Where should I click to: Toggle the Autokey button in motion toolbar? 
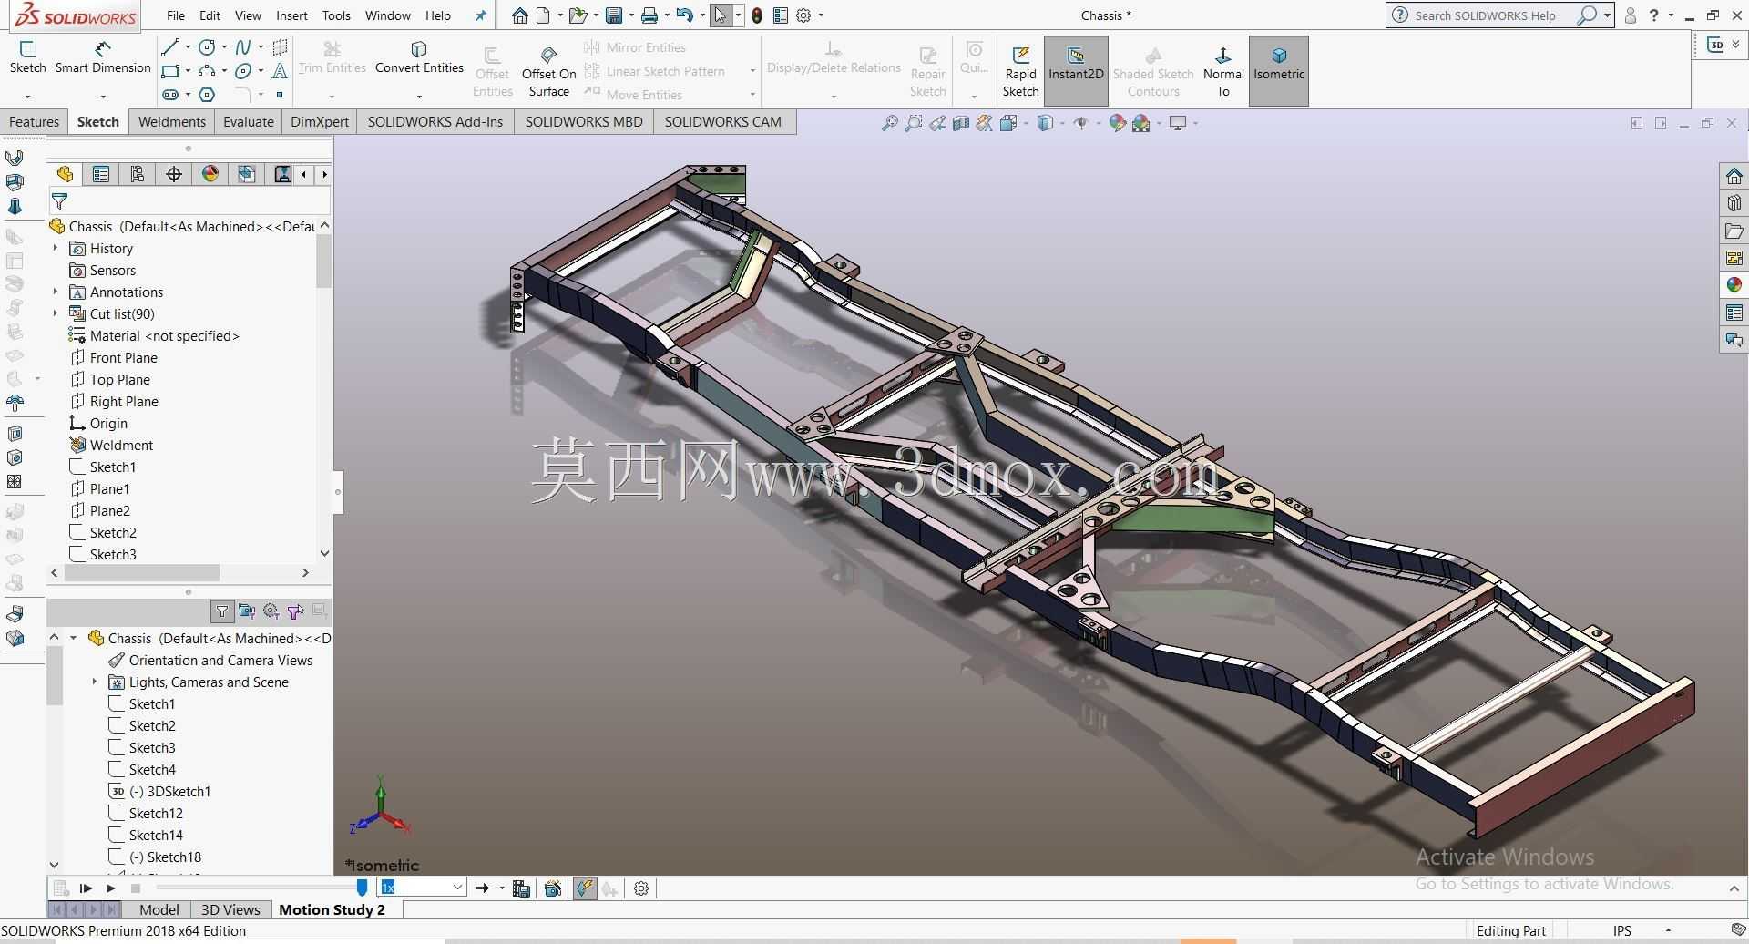(x=585, y=888)
